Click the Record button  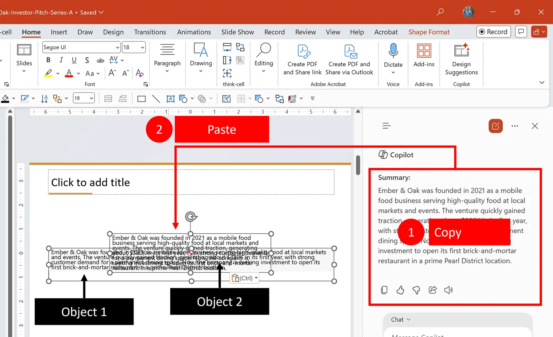[493, 32]
